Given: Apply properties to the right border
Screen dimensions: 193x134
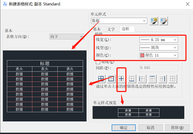Looking at the screenshot, I should 162,79.
